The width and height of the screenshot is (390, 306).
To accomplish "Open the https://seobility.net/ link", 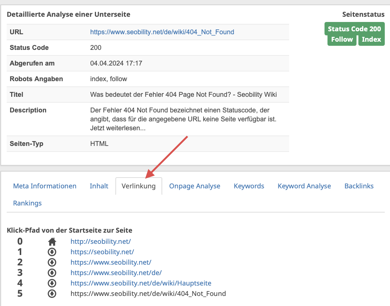I will (102, 252).
